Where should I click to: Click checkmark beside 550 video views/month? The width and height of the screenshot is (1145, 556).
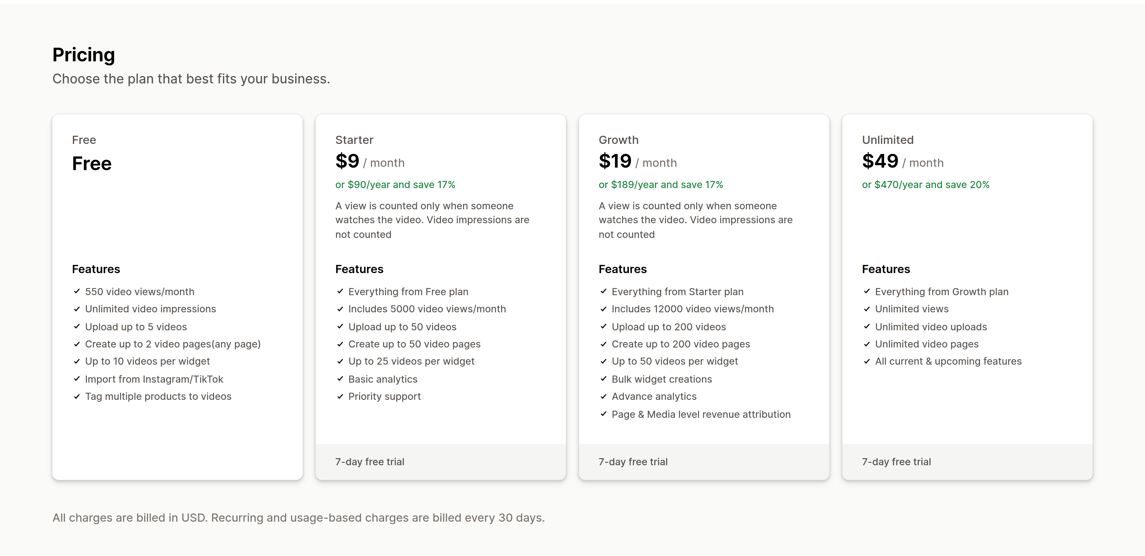pos(76,291)
